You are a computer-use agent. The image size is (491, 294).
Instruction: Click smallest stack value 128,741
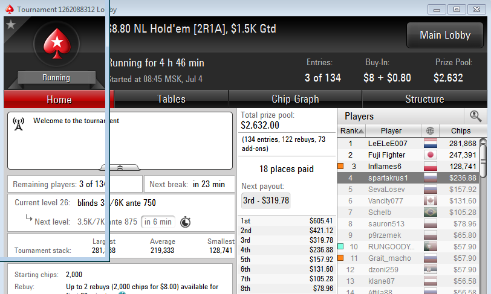pos(221,251)
